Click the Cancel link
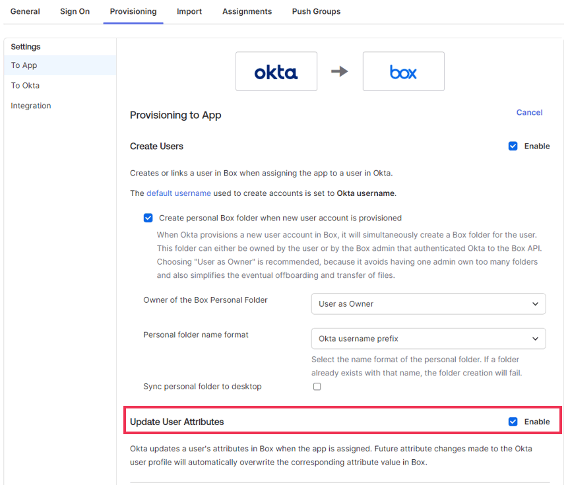This screenshot has height=485, width=568. (x=529, y=112)
